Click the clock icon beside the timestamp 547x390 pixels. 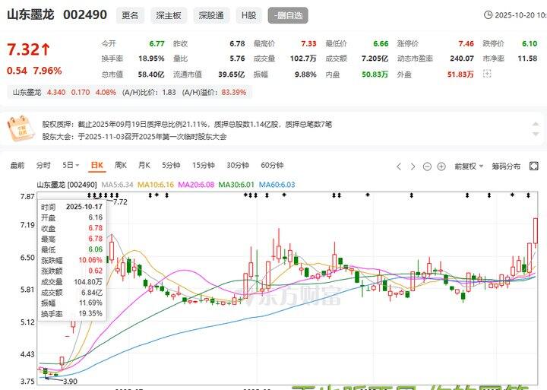(x=488, y=15)
